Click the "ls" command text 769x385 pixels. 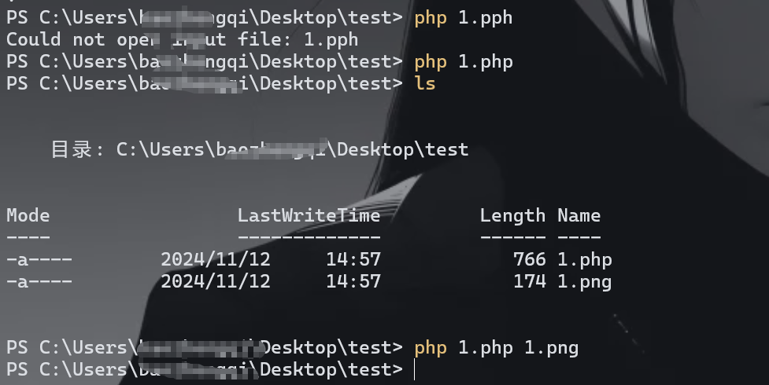[424, 83]
